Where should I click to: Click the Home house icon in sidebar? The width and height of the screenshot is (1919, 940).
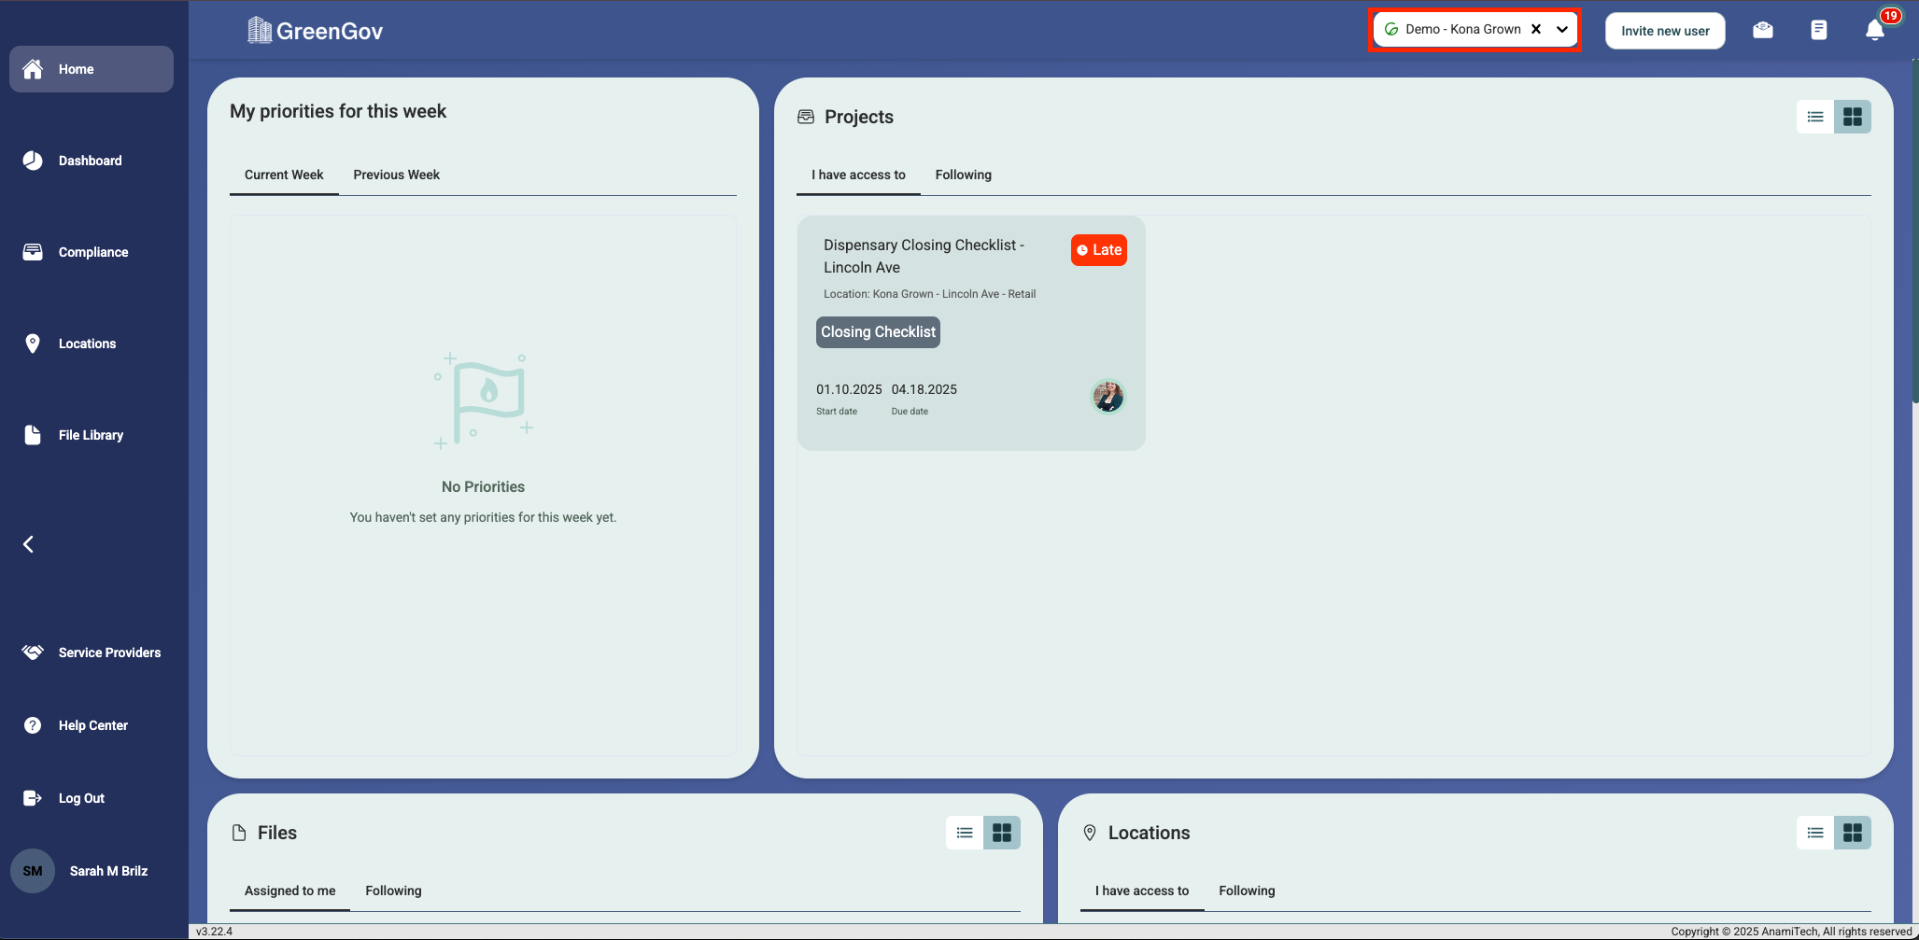[x=33, y=69]
